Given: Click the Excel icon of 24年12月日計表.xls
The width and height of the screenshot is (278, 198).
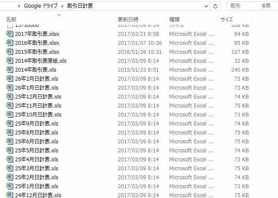Looking at the screenshot, I should point(10,195).
